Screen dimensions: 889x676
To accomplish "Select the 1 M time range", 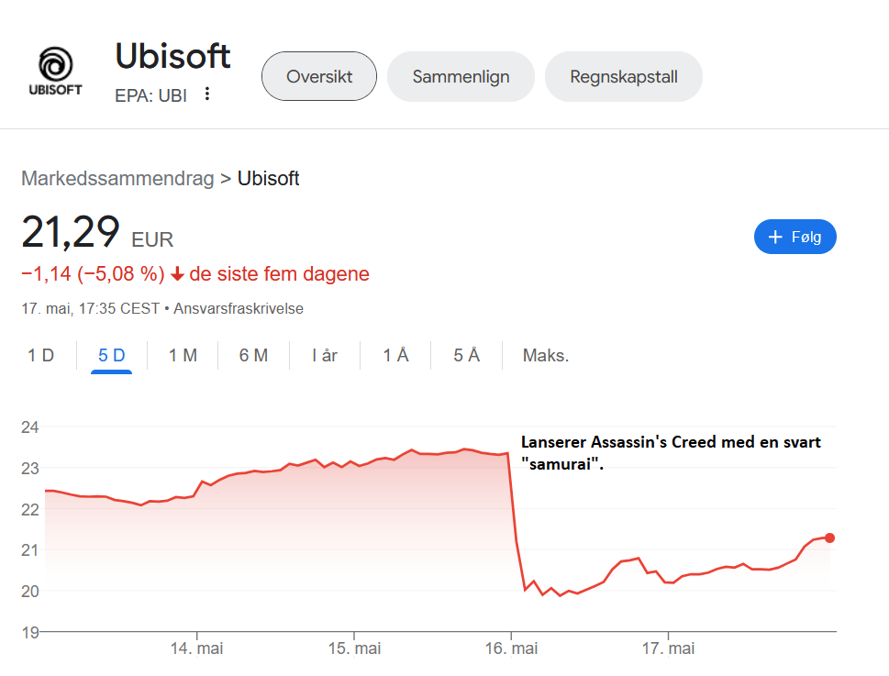I will [x=183, y=355].
